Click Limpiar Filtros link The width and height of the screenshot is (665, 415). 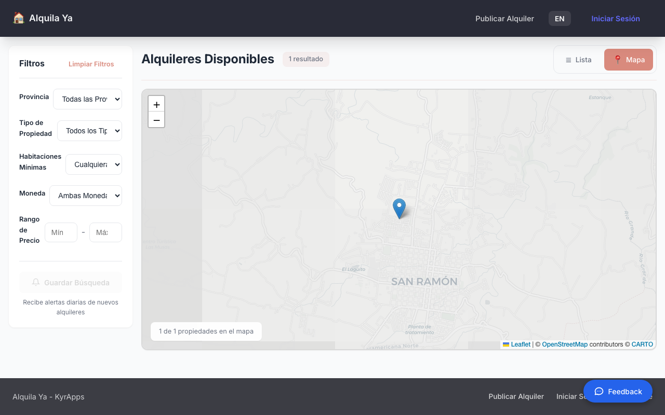[91, 64]
